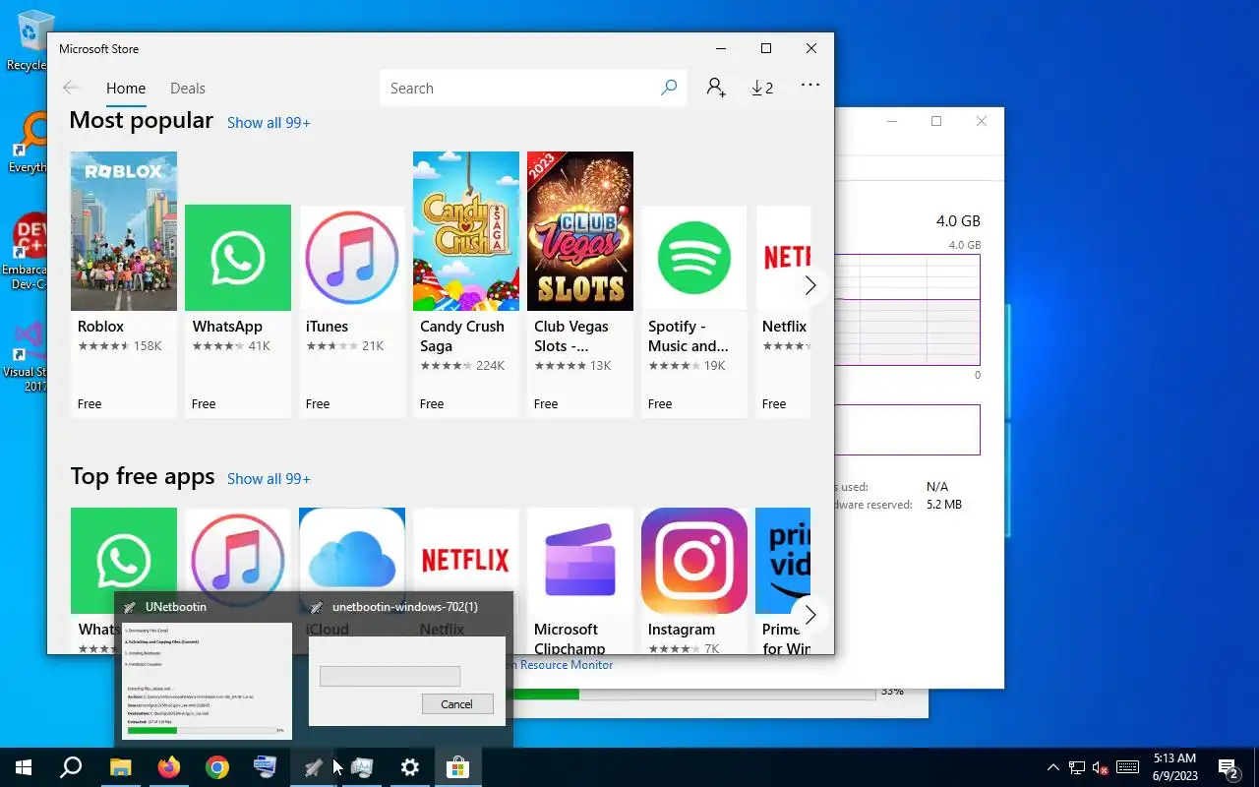Open Microsoft Clipchamp app icon
Screen dimensions: 1259x787
coord(580,561)
